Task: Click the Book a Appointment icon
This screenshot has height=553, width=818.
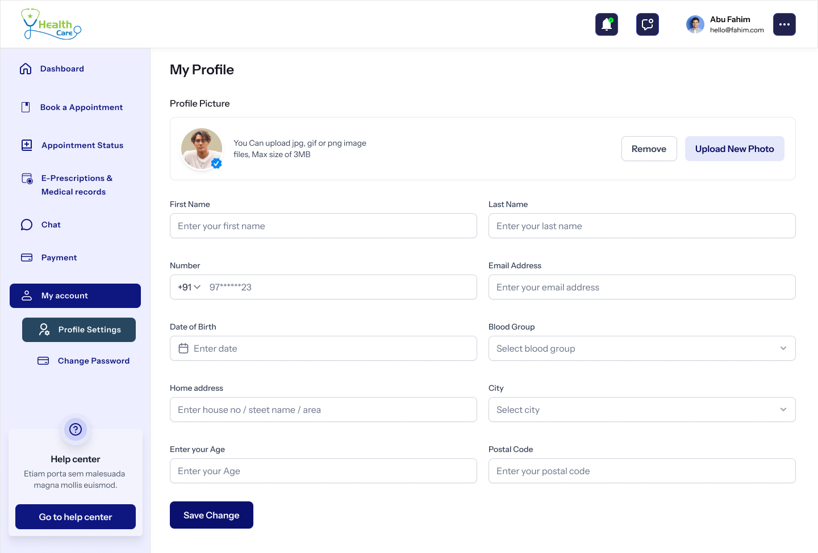Action: click(26, 107)
